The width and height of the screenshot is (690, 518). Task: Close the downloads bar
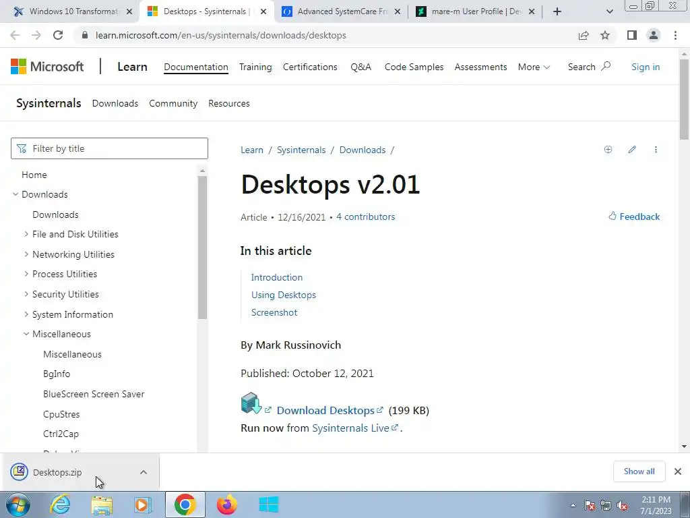[x=678, y=471]
